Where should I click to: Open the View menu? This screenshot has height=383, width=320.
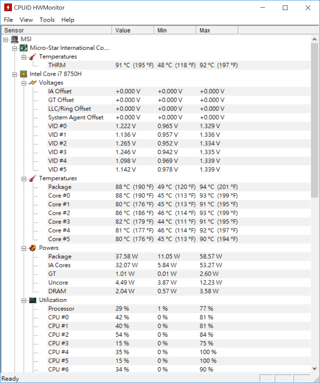[x=26, y=20]
